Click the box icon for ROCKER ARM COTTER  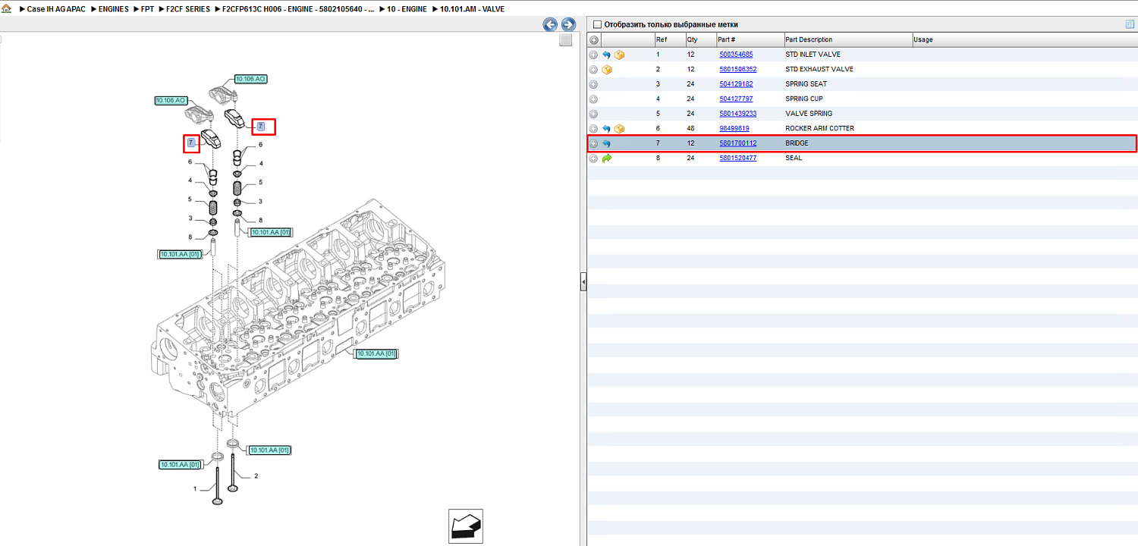click(x=619, y=129)
